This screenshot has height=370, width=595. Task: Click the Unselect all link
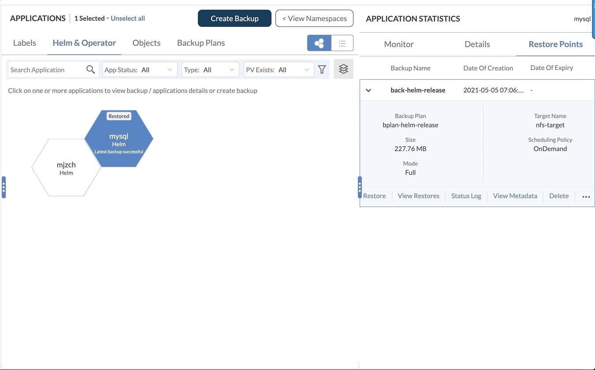tap(128, 18)
